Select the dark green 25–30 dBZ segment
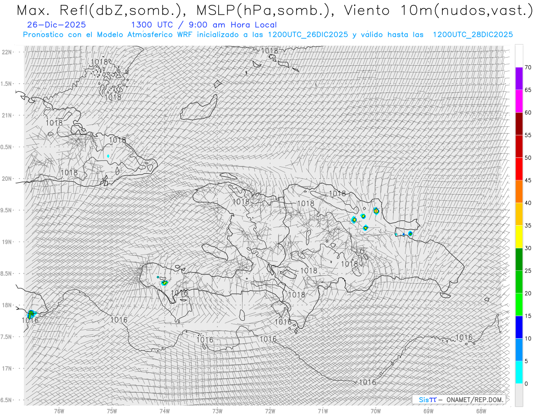 (519, 259)
